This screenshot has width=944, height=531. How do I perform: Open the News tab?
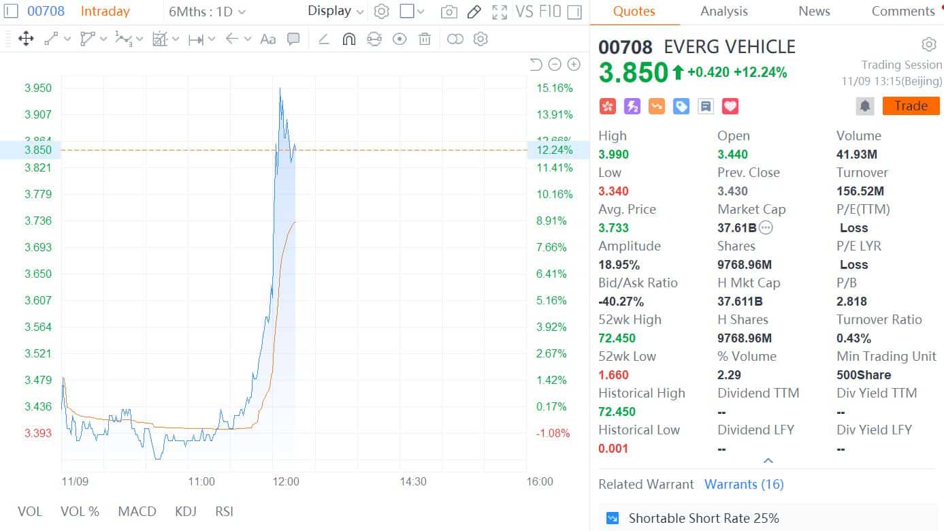pyautogui.click(x=814, y=11)
